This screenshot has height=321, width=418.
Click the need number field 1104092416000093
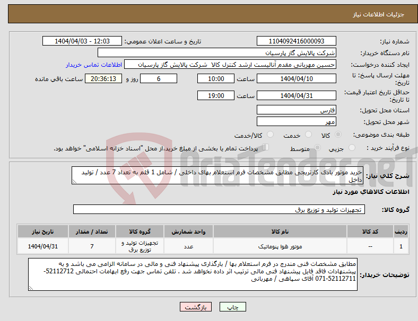[296, 41]
